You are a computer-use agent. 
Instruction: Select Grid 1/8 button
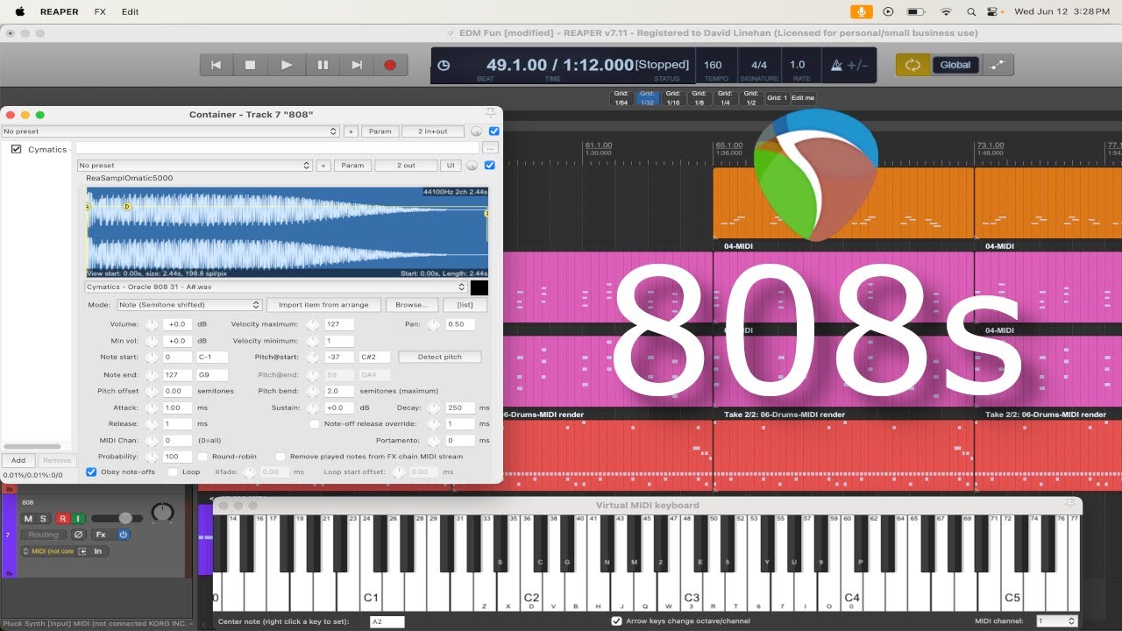click(x=699, y=97)
